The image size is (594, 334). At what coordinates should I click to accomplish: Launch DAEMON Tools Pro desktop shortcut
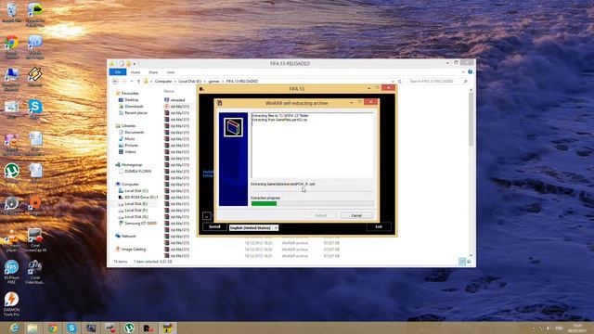[12, 304]
